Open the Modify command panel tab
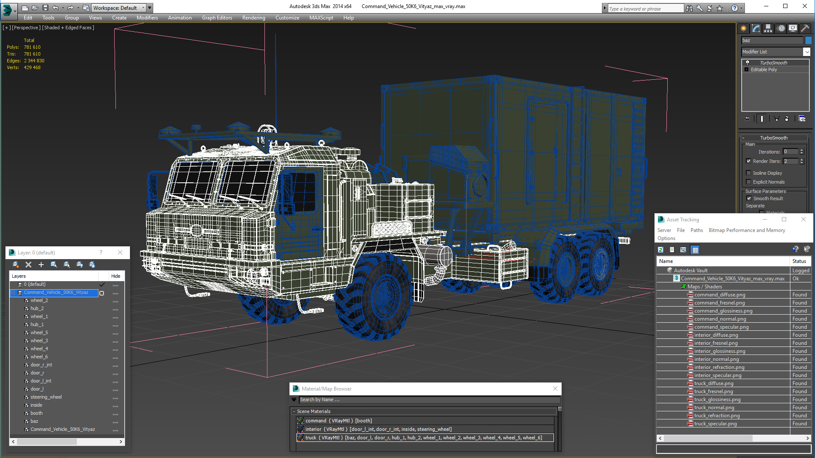 (x=756, y=28)
